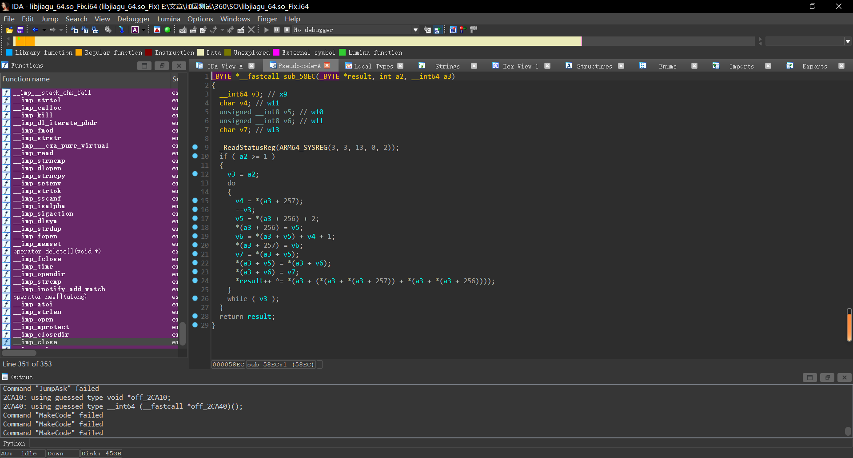853x458 pixels.
Task: Click the pencil edit toolbar icon
Action: click(241, 30)
